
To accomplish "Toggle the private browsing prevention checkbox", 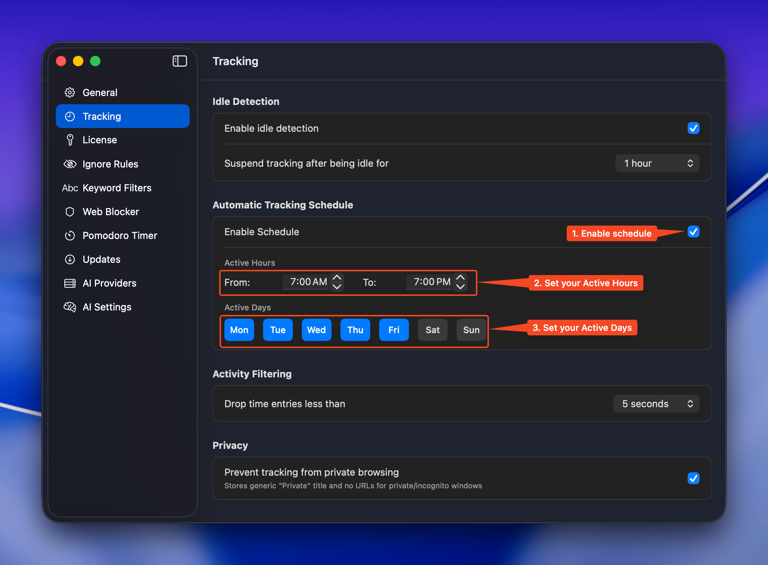I will point(693,478).
